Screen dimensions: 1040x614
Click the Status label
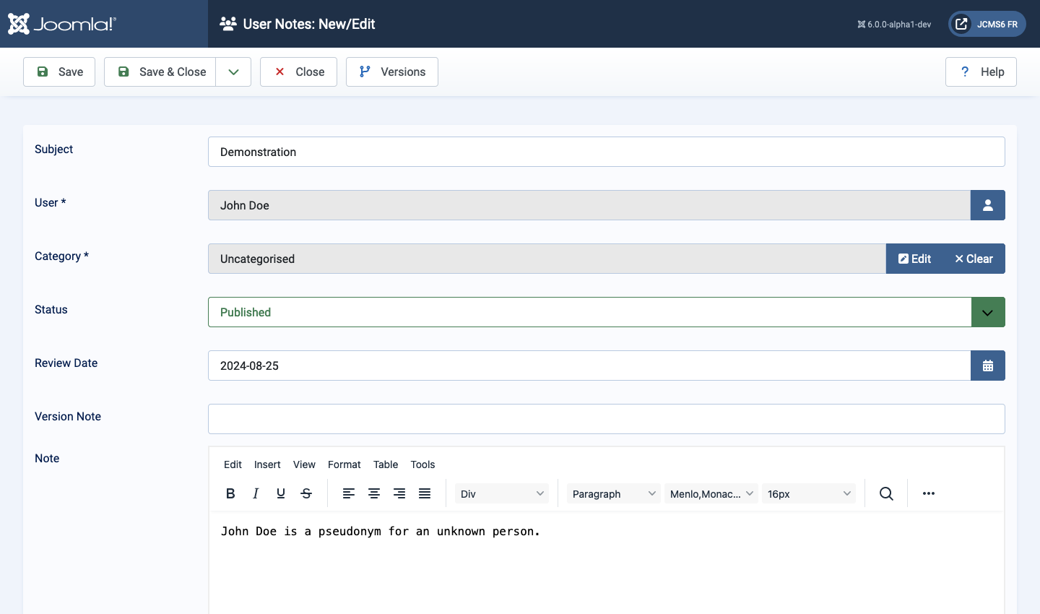pos(51,309)
